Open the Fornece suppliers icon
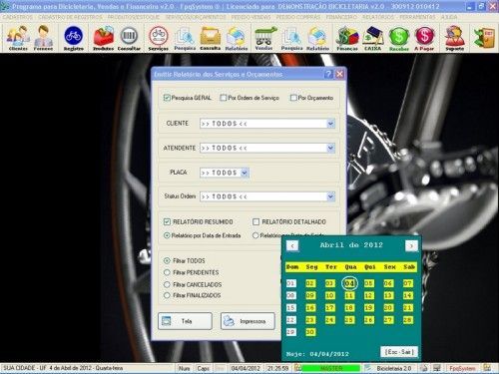 coord(43,38)
